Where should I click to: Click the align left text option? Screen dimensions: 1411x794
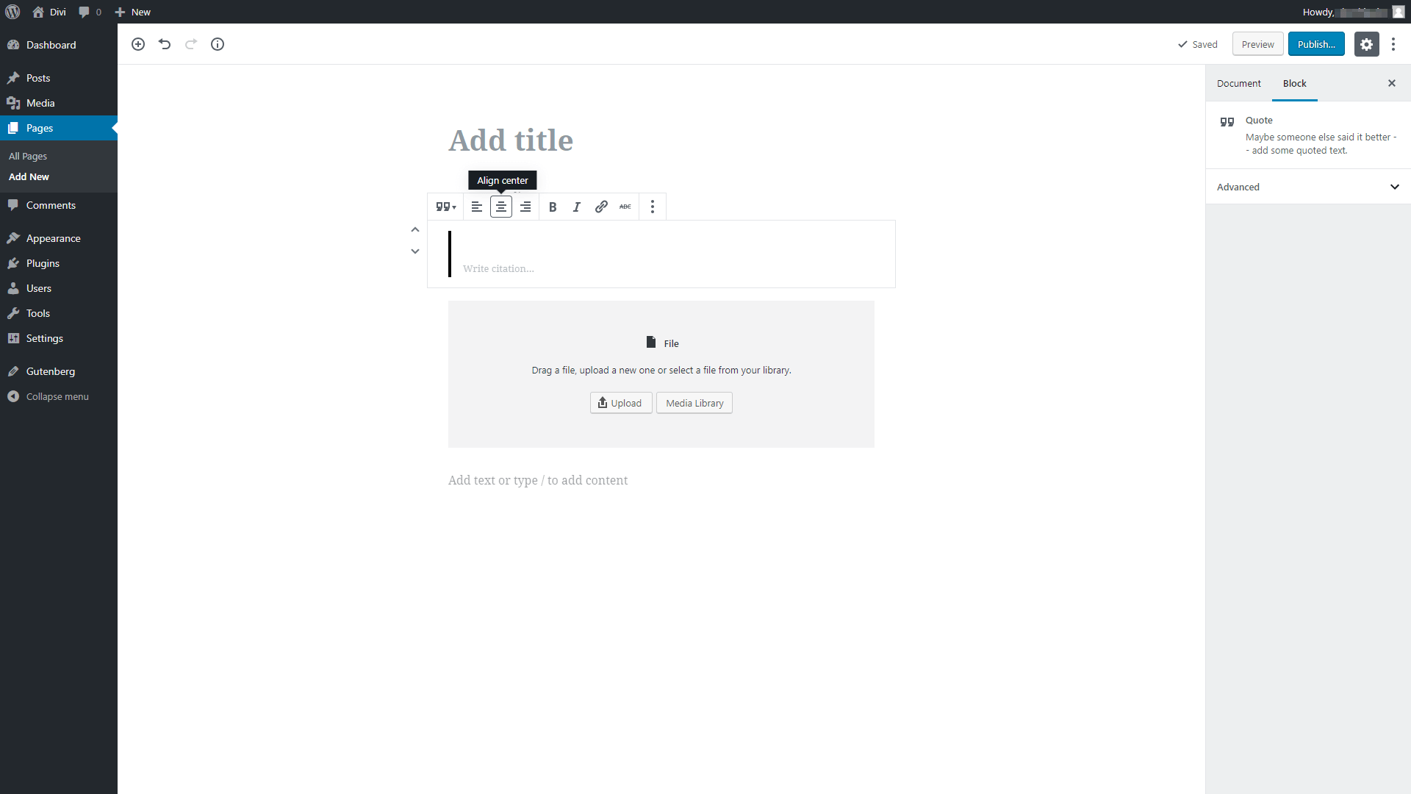(477, 207)
